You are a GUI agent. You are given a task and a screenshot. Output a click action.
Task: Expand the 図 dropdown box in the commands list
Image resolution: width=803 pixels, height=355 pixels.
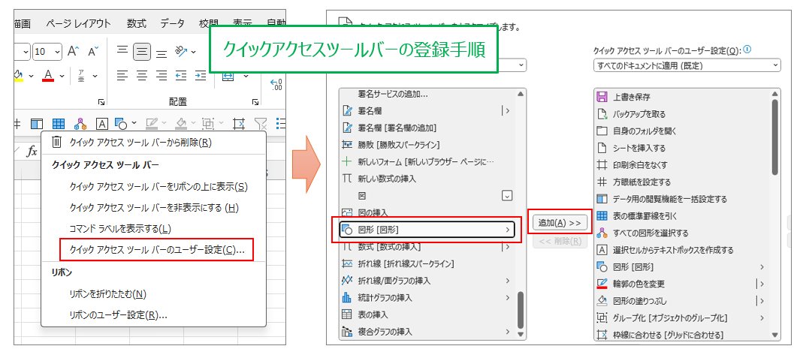coord(506,195)
